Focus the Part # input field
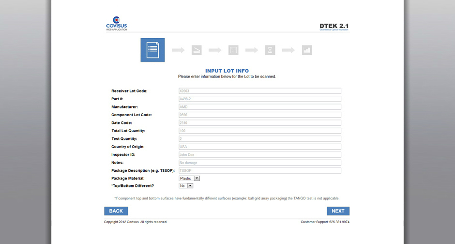Image resolution: width=455 pixels, height=244 pixels. click(260, 99)
